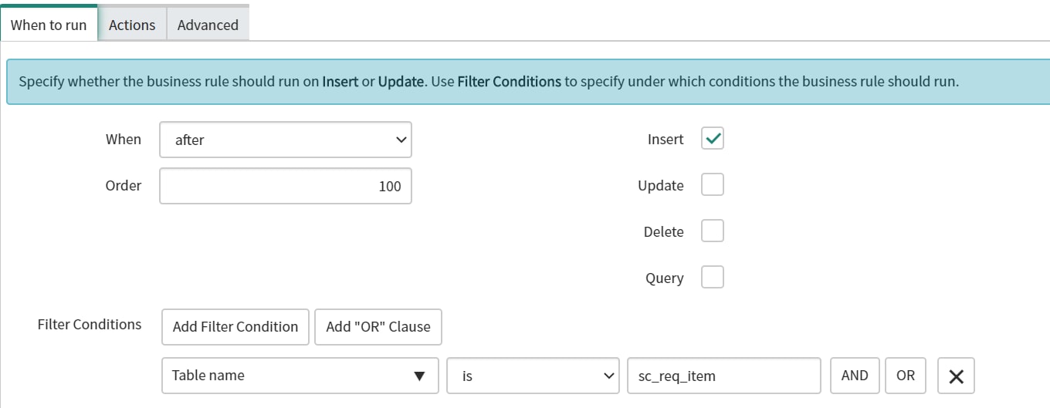The height and width of the screenshot is (408, 1050).
Task: Open the When dropdown showing after
Action: 286,140
